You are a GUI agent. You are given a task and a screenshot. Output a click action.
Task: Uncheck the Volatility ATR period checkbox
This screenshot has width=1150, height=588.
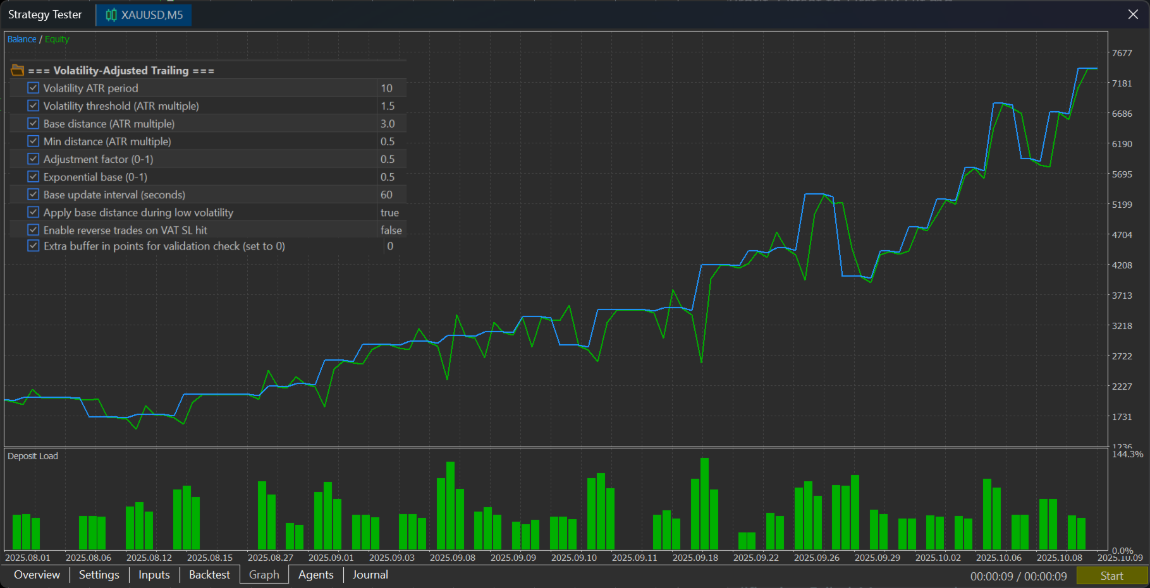[34, 88]
